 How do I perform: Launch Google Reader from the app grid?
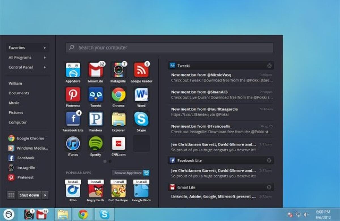pyautogui.click(x=141, y=70)
